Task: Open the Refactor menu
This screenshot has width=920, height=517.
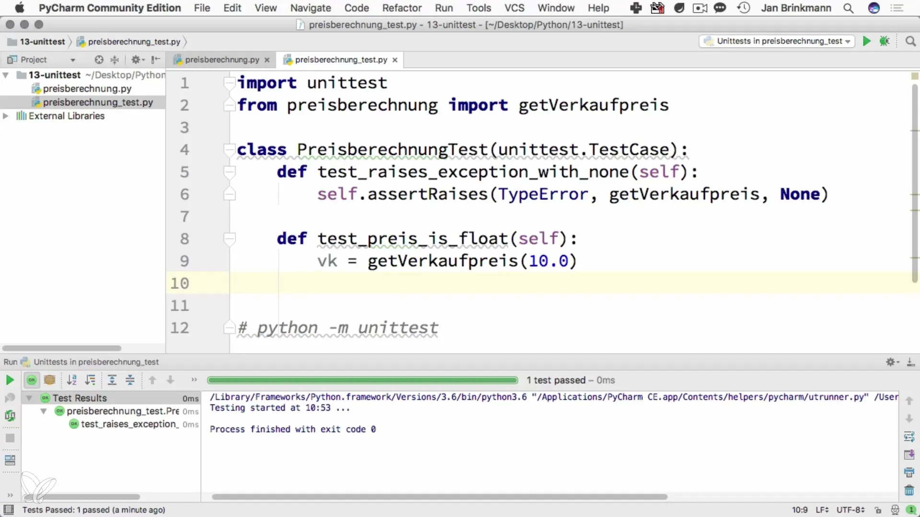Action: click(402, 8)
